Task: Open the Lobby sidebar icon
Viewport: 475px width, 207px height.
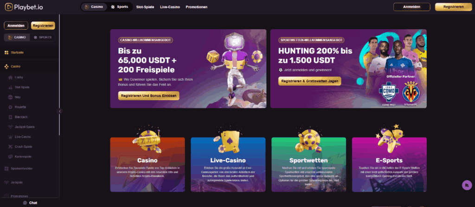Action: 10,77
